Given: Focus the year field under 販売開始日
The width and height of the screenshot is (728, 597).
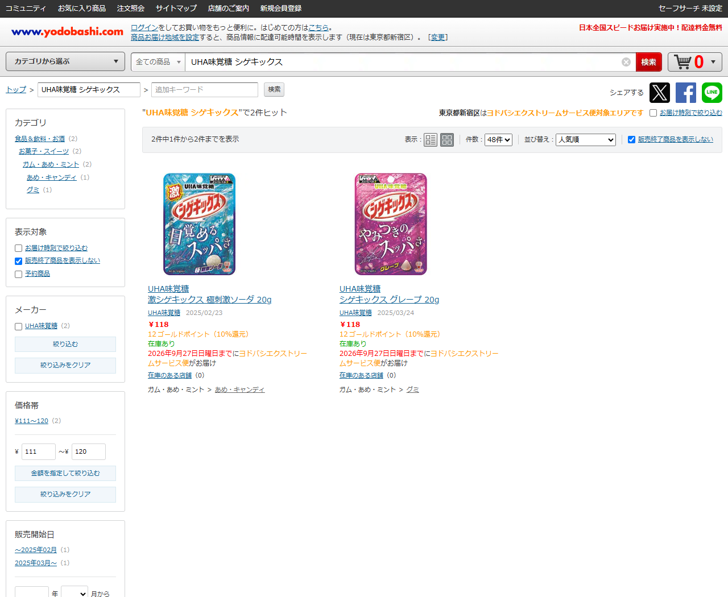Looking at the screenshot, I should (x=32, y=591).
